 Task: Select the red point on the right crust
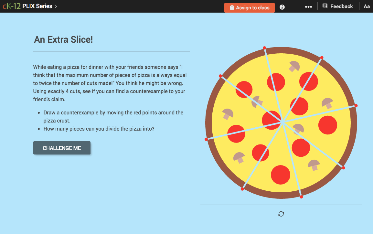(356, 105)
